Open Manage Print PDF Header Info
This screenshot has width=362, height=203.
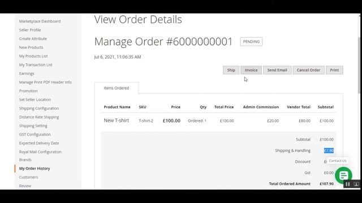[x=45, y=82]
